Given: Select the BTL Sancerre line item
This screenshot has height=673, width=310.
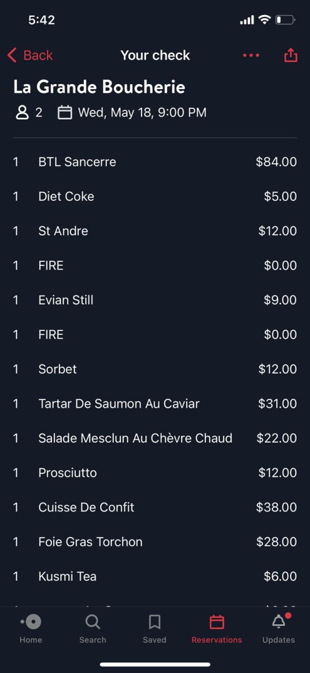Looking at the screenshot, I should pos(155,162).
